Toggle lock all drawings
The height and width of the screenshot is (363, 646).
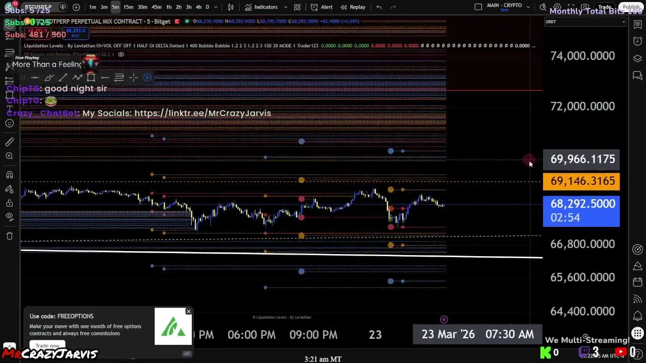click(x=10, y=203)
